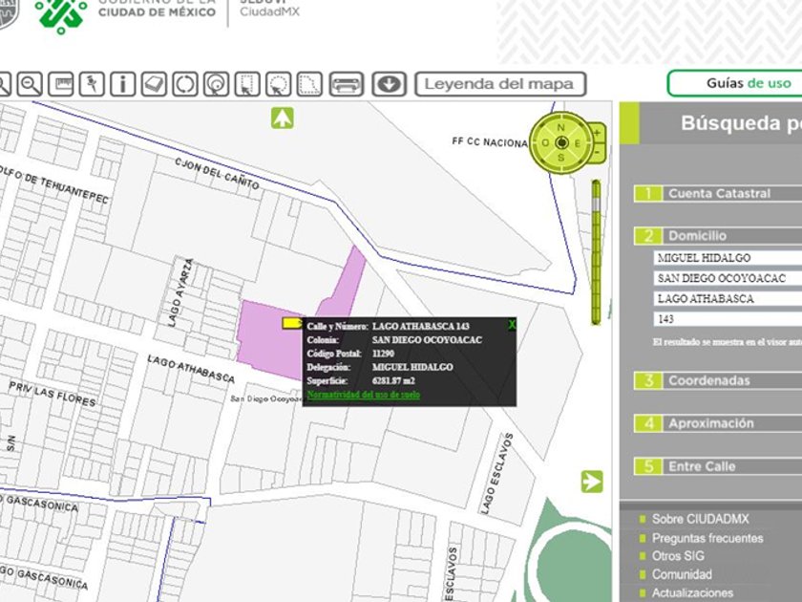Click the print map icon
This screenshot has width=802, height=602.
[347, 84]
